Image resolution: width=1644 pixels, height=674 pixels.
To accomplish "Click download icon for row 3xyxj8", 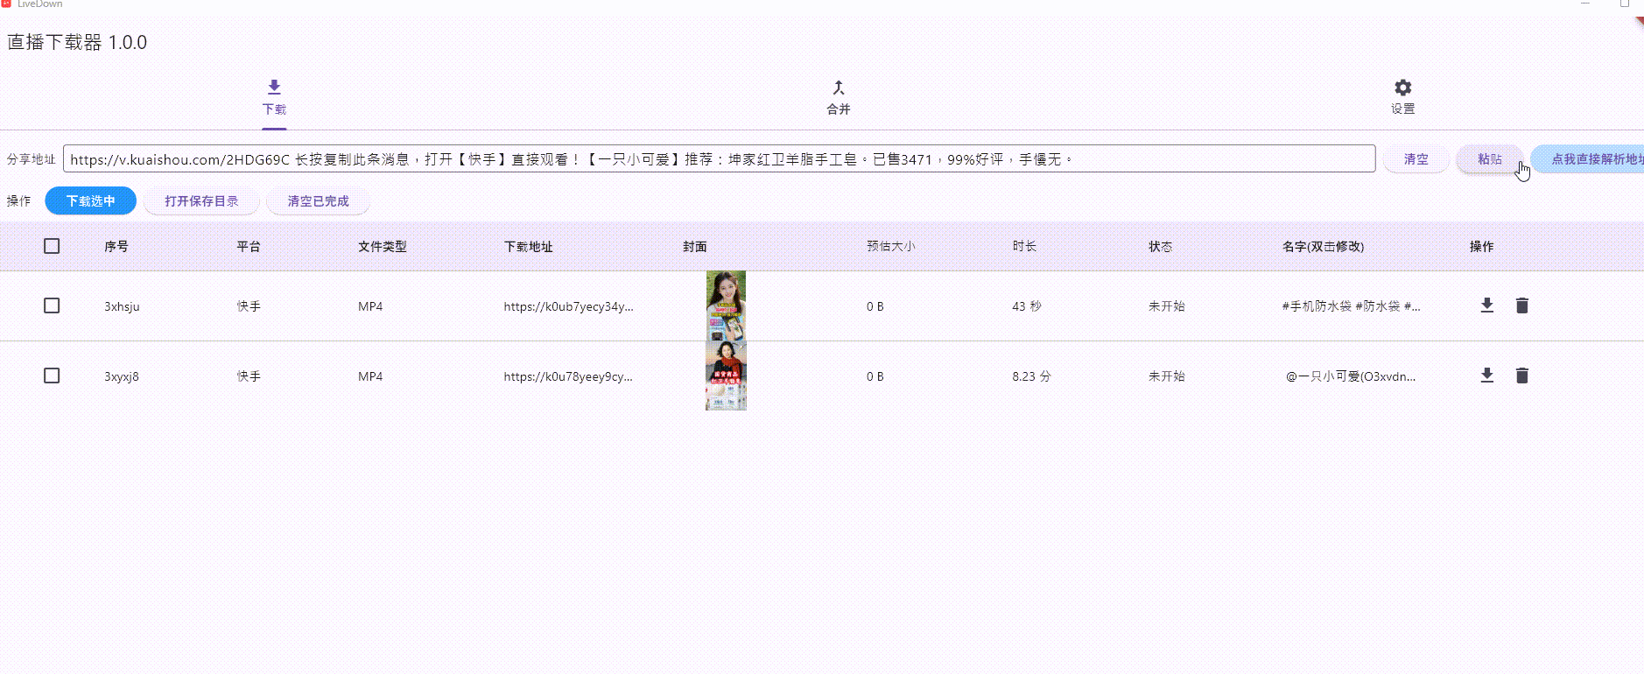I will [1486, 376].
